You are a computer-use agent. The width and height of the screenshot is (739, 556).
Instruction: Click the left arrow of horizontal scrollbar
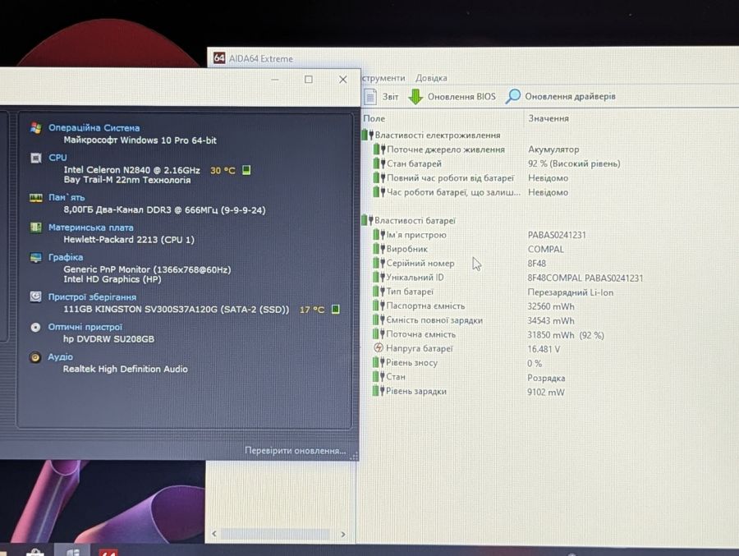tap(214, 534)
